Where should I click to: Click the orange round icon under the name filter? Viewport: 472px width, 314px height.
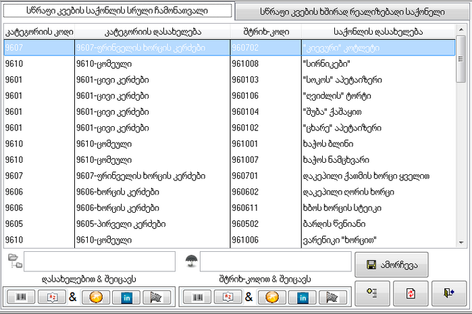98,298
